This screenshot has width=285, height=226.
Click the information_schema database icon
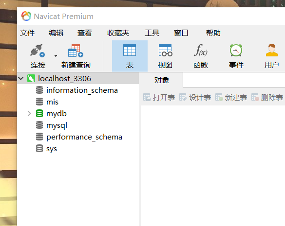pos(39,90)
